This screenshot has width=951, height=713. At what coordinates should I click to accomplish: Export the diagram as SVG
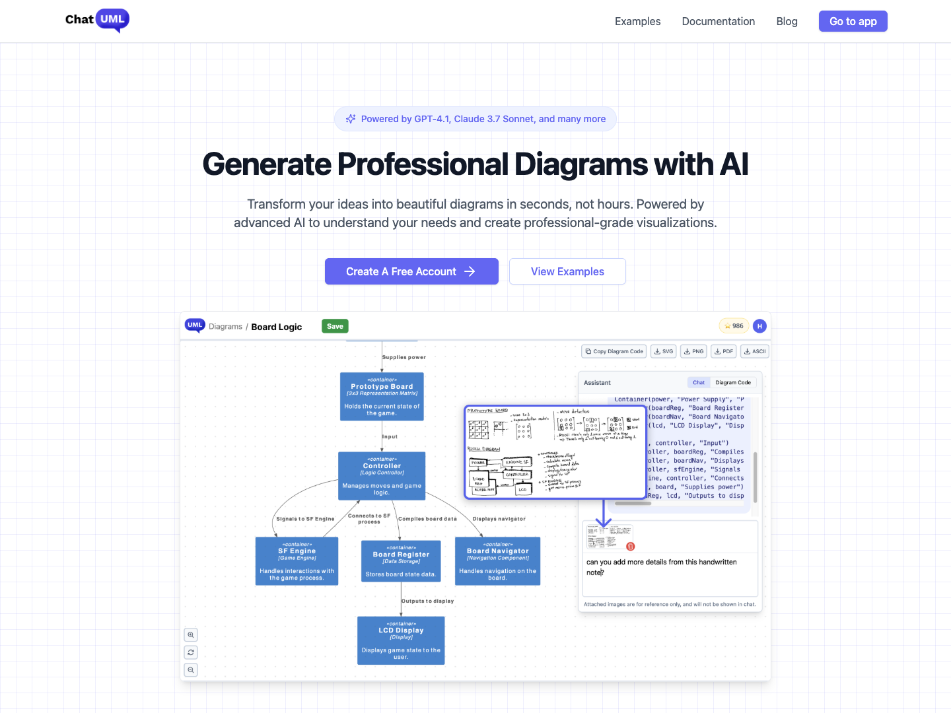click(x=663, y=351)
